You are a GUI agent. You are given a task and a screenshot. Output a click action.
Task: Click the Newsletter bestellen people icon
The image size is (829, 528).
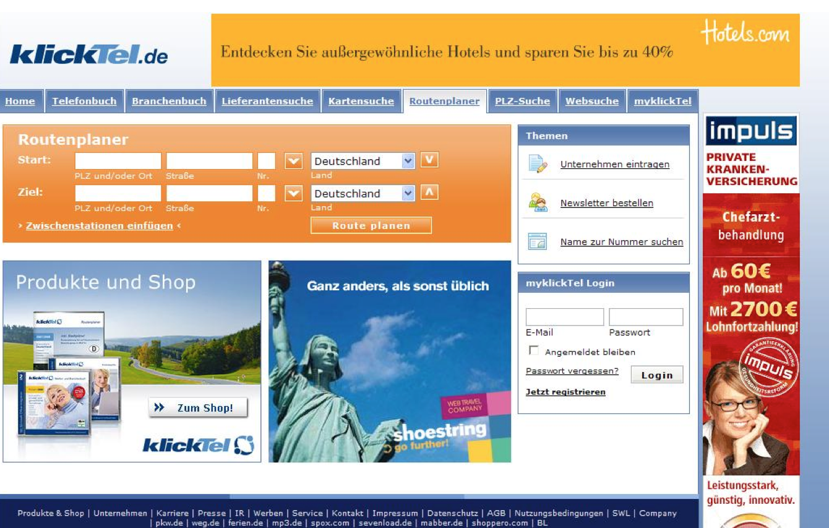(538, 202)
